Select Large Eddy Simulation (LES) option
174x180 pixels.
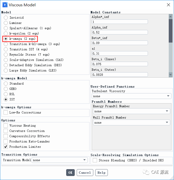[x=6, y=70]
